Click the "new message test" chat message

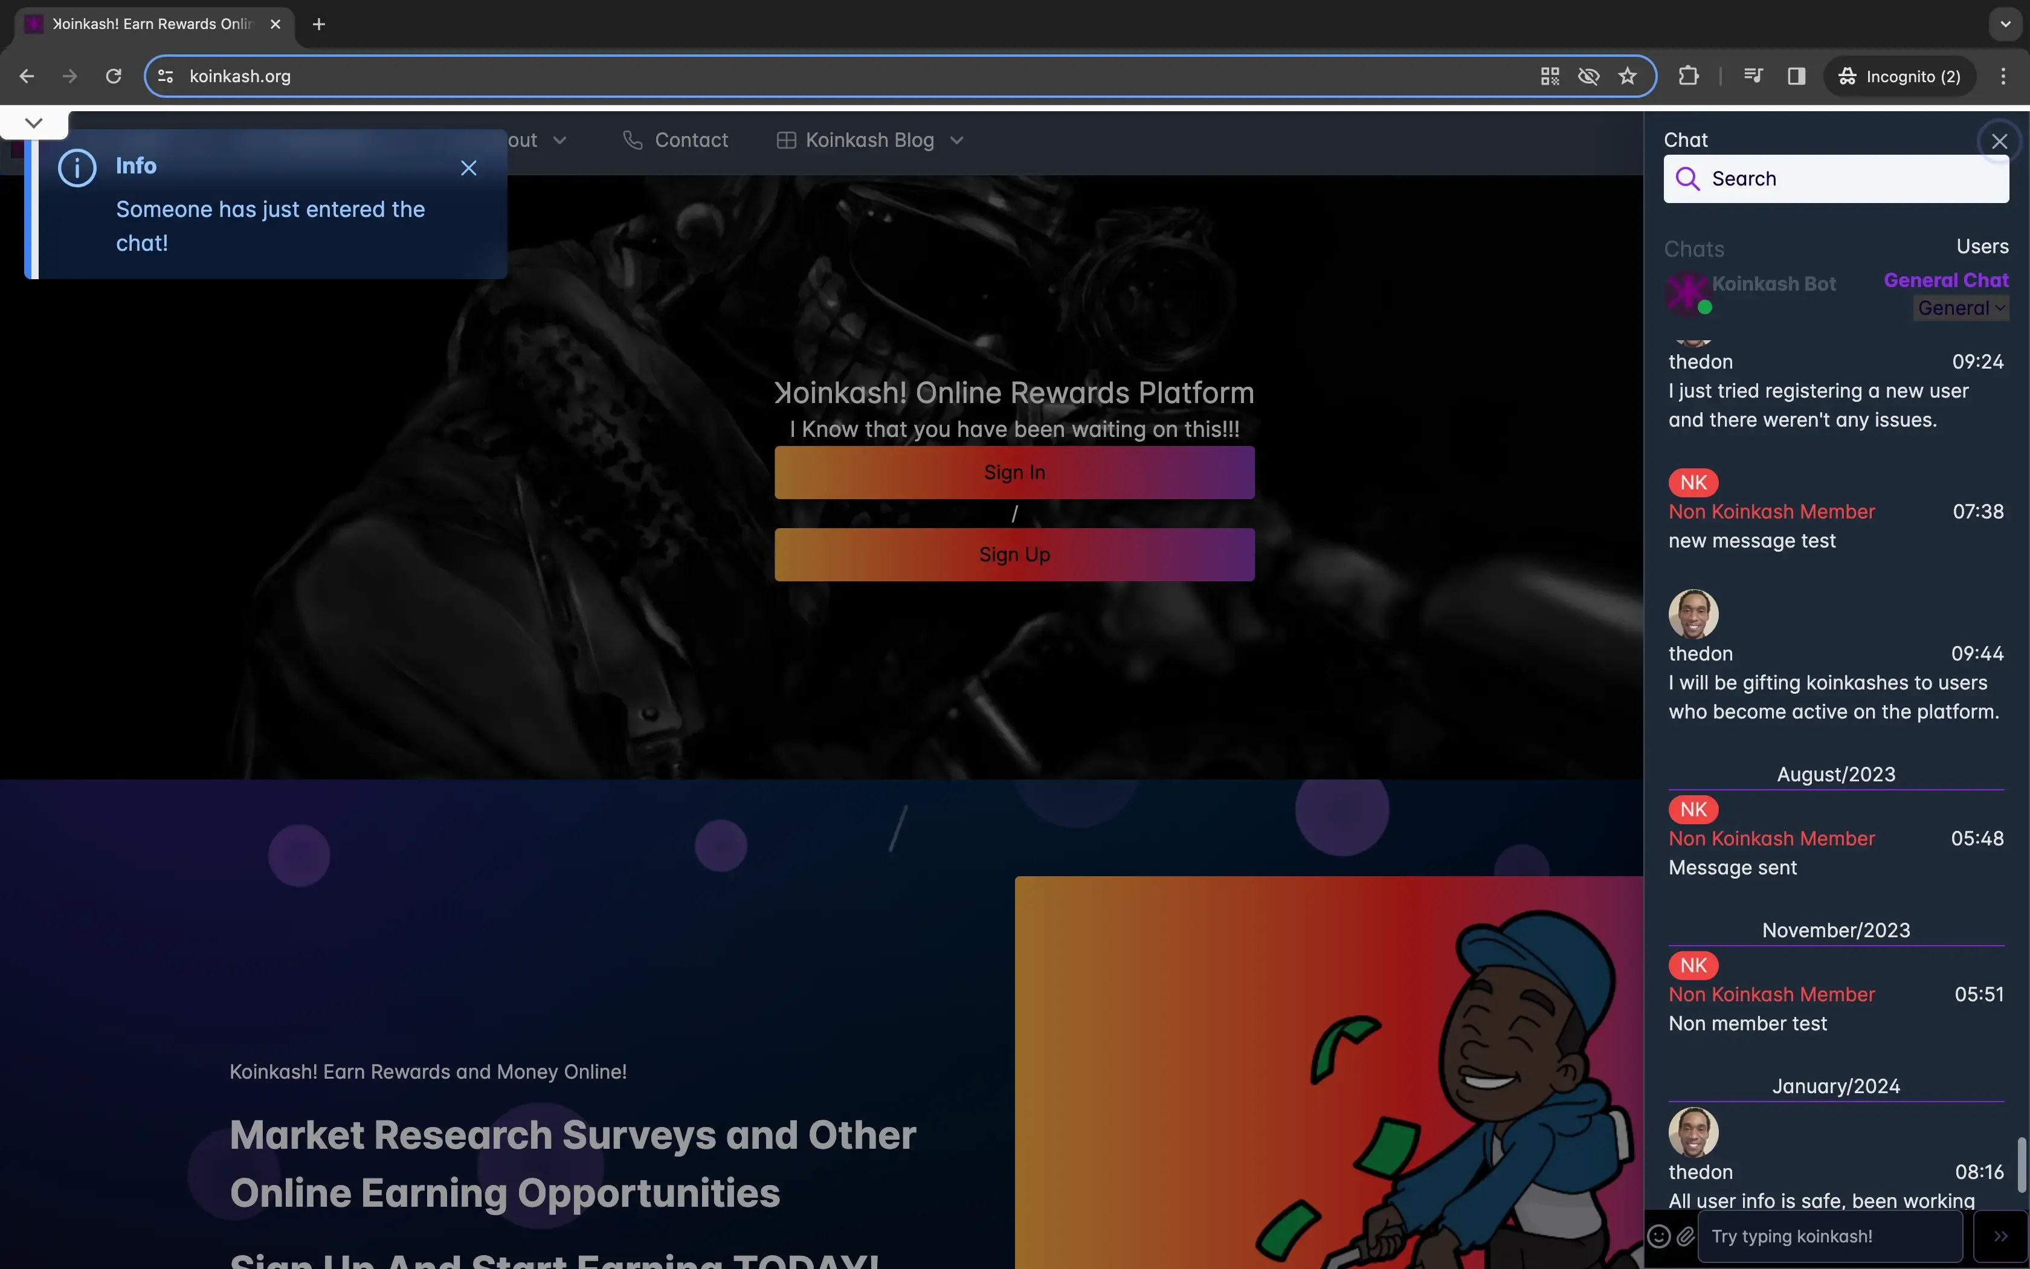coord(1751,541)
